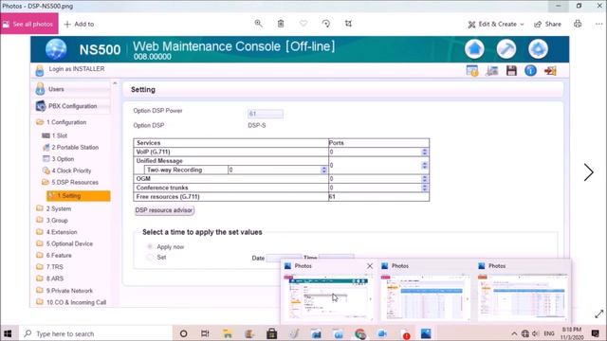Click the Option DSP Power field
This screenshot has width=607, height=341.
266,114
